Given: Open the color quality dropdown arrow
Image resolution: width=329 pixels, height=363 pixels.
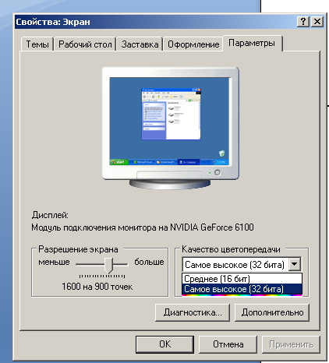Looking at the screenshot, I should (295, 264).
